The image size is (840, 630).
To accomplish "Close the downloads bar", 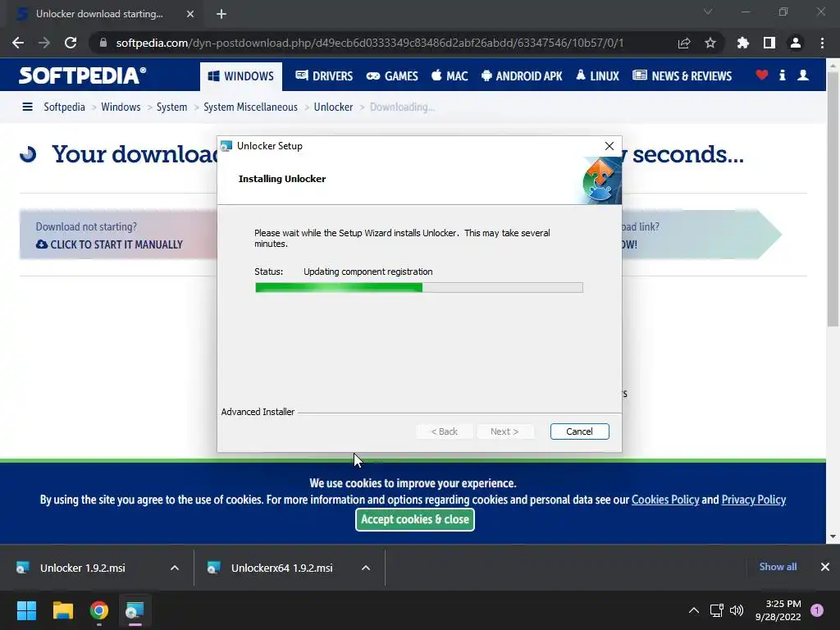I will [x=825, y=567].
